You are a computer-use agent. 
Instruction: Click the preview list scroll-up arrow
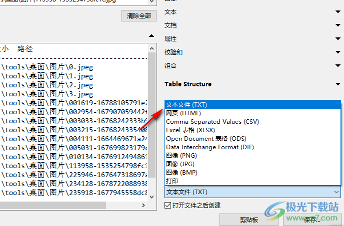(x=152, y=48)
